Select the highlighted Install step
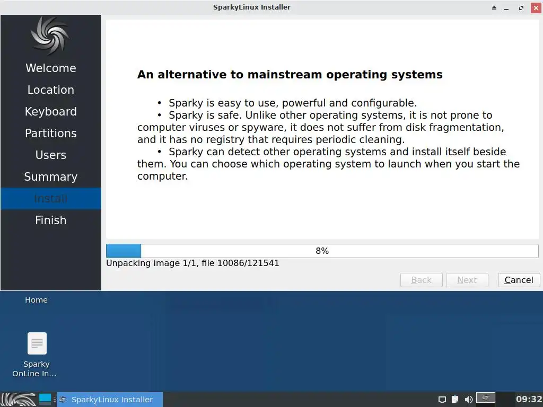The image size is (543, 407). [x=50, y=199]
